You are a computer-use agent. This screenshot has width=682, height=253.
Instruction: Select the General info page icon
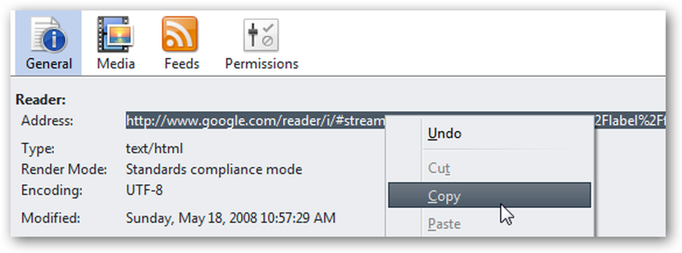48,34
